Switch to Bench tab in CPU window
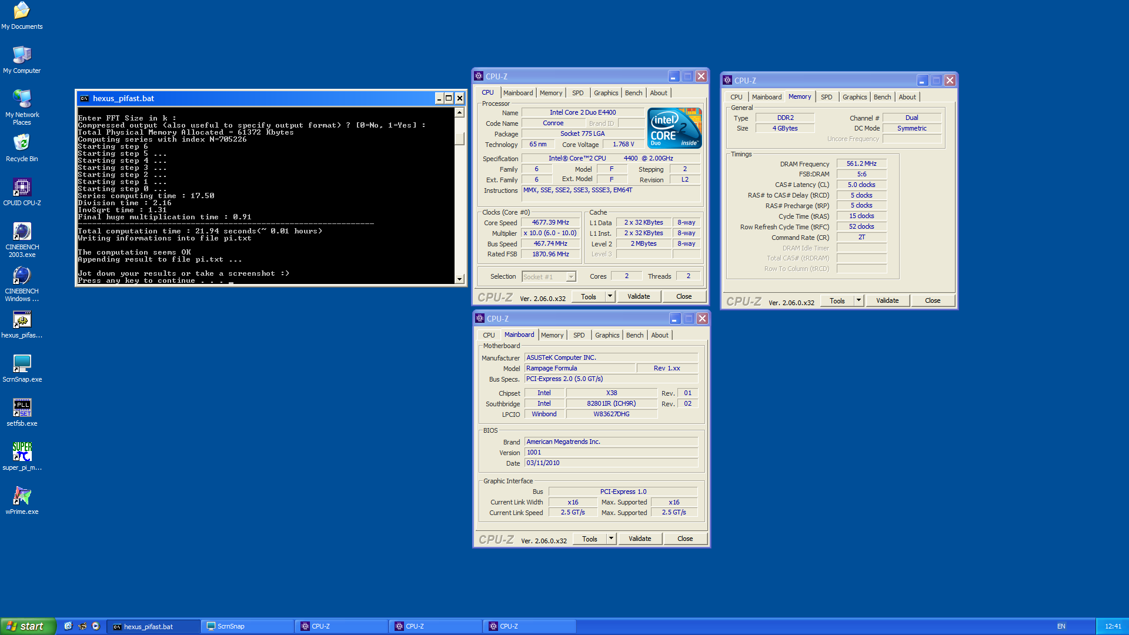 (x=633, y=93)
